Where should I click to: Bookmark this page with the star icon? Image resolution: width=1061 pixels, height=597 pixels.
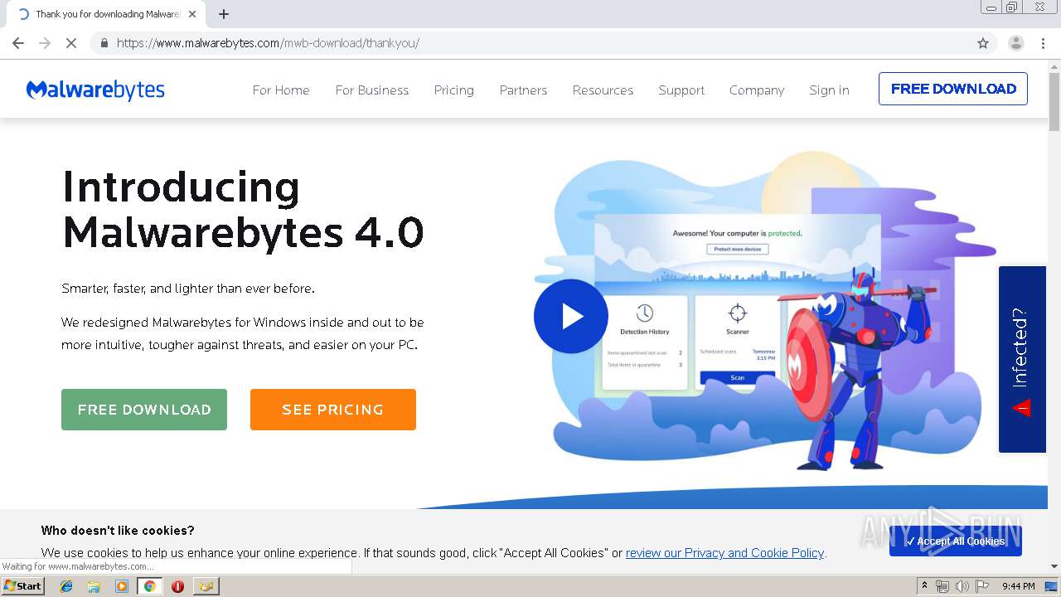983,43
